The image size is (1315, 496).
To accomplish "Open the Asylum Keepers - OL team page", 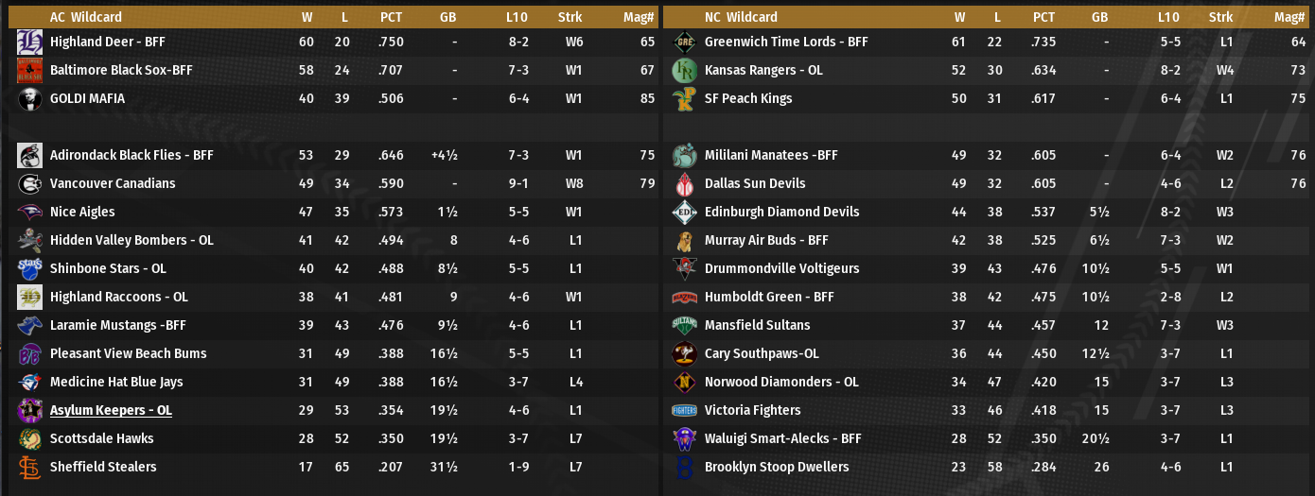I will click(x=111, y=410).
